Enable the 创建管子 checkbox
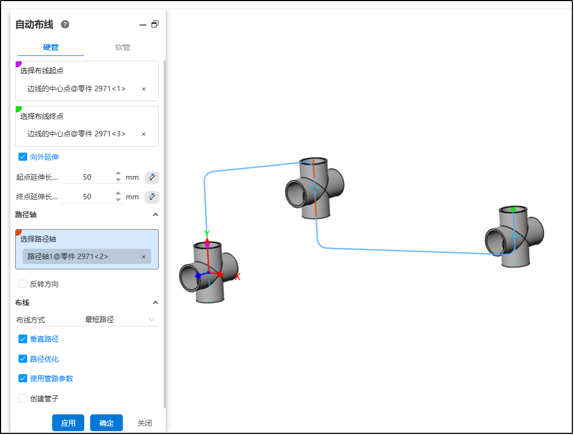This screenshot has height=435, width=574. point(23,399)
